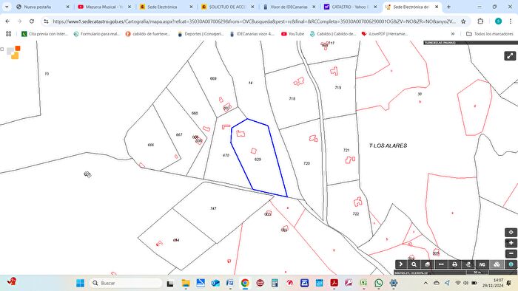The width and height of the screenshot is (518, 291).
Task: Open the bookmarks apps grid
Action: coord(8,34)
